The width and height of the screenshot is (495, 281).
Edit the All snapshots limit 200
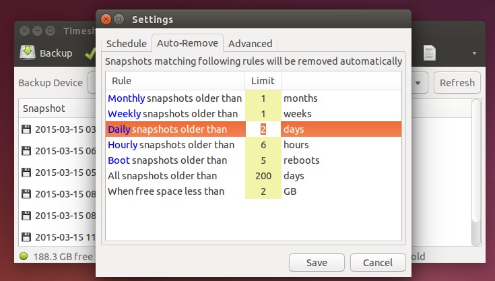(x=263, y=176)
